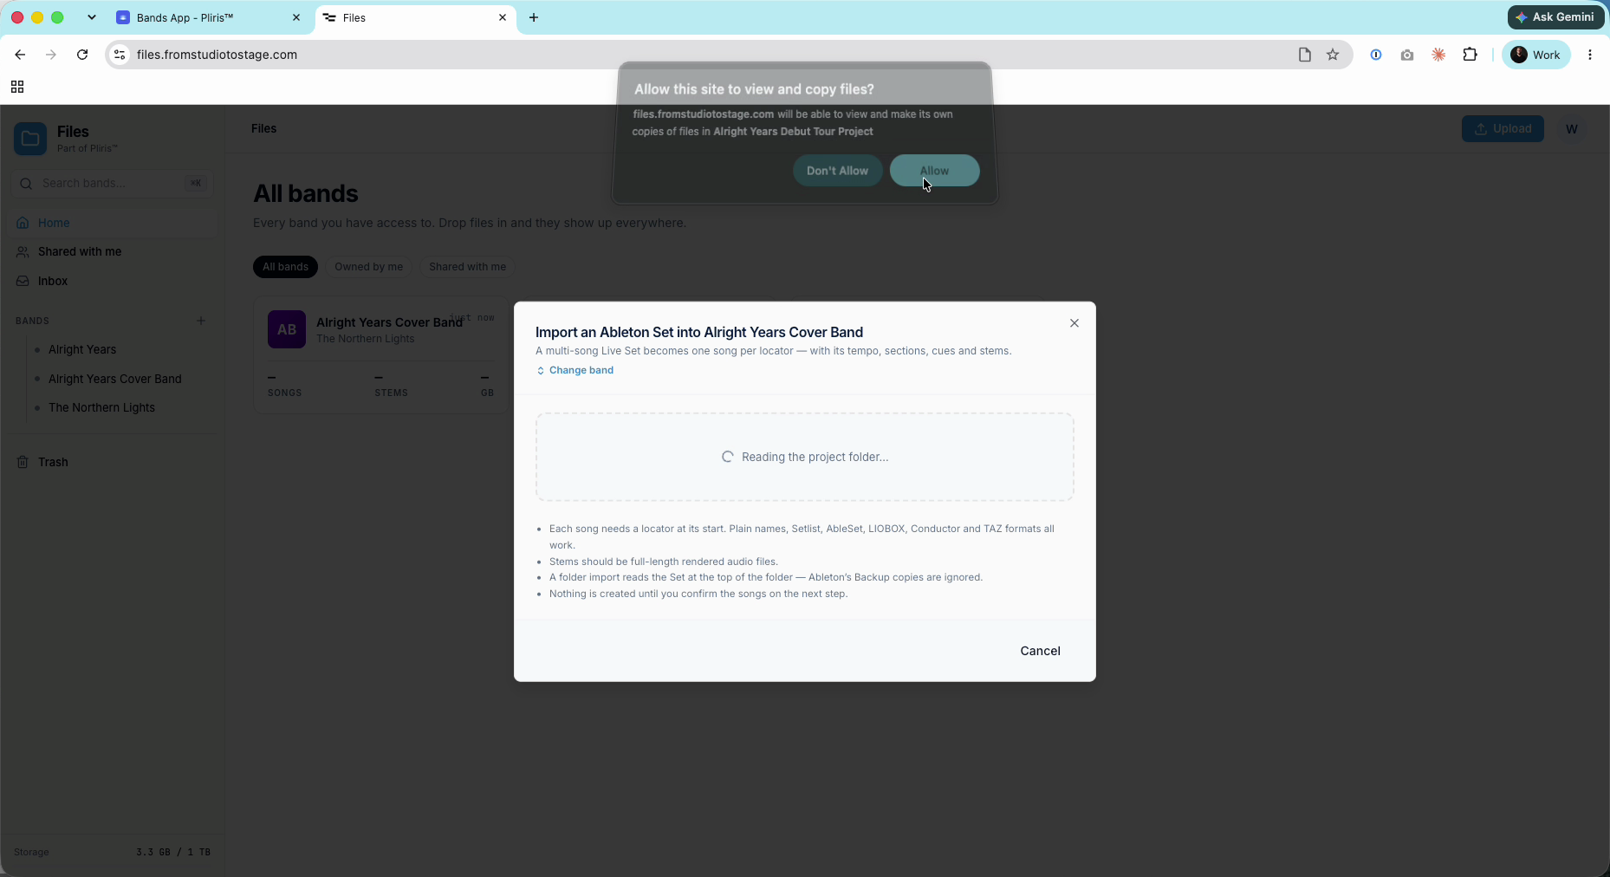Go to Home in sidebar
This screenshot has height=877, width=1610.
click(112, 223)
